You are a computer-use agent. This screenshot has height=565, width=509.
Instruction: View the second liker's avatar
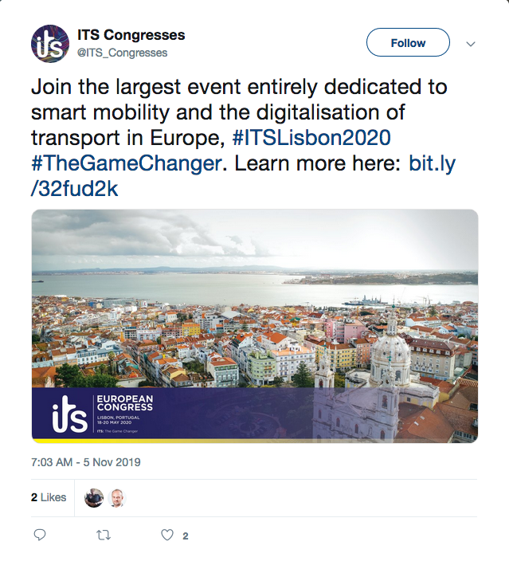[117, 498]
